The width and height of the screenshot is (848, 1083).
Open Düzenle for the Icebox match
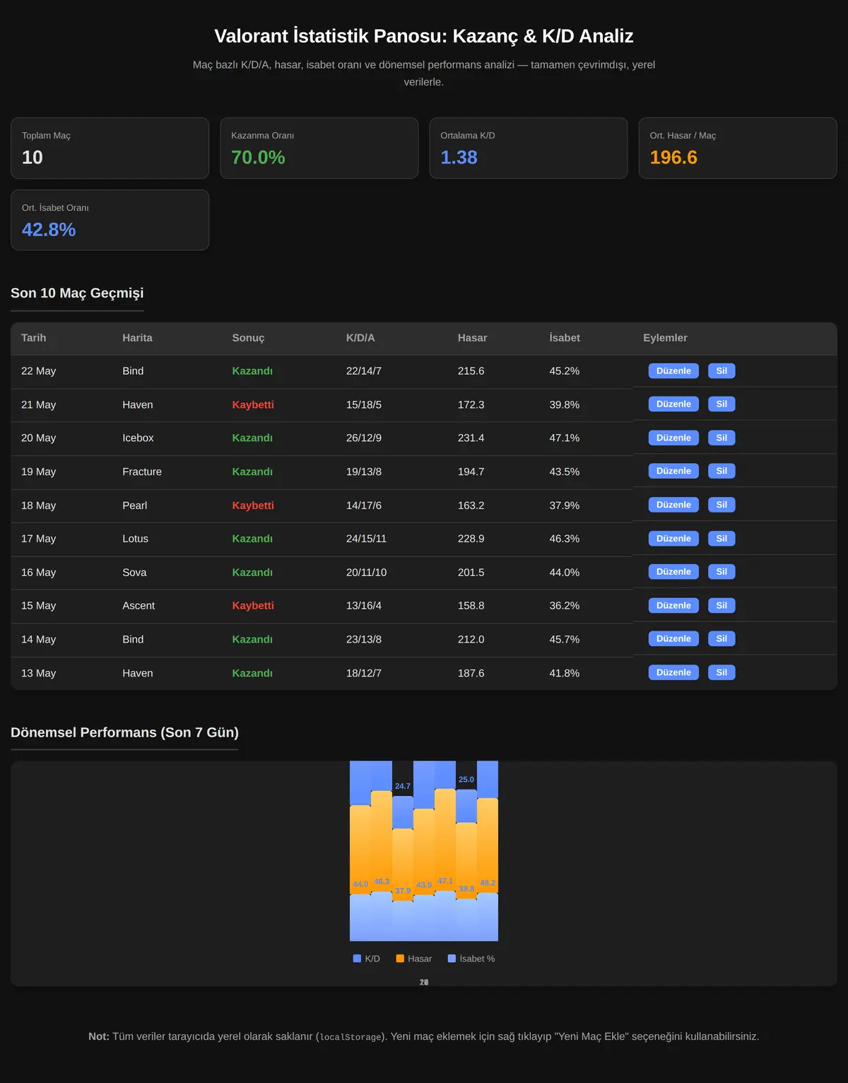673,438
